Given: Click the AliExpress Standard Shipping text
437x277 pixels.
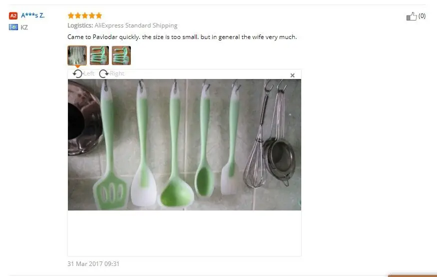Looking at the screenshot, I should [x=136, y=25].
